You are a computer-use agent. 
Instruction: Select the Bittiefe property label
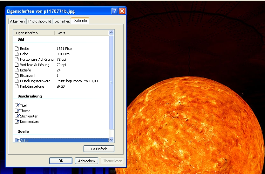pyautogui.click(x=25, y=70)
